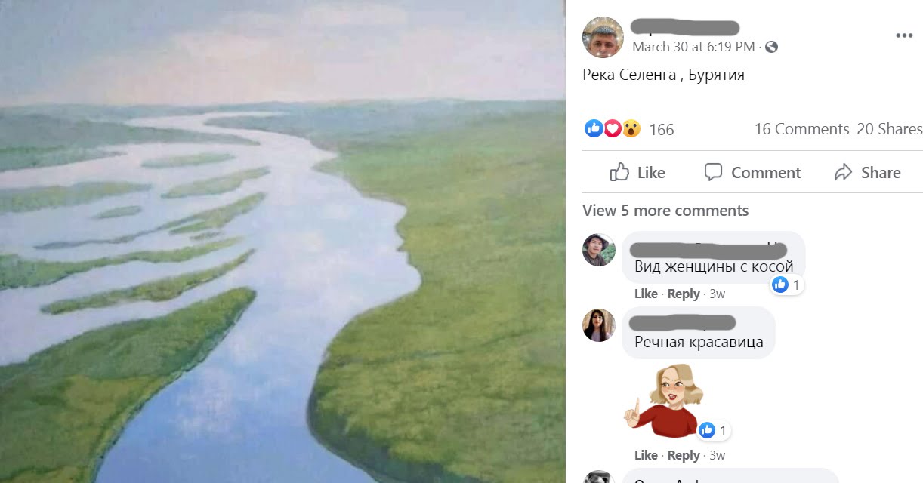This screenshot has width=923, height=483.
Task: Click like badge on "Вид женщины с косой" comment
Action: (x=787, y=285)
